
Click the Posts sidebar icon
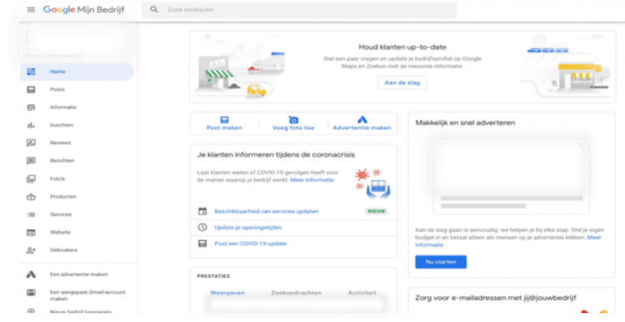point(31,90)
